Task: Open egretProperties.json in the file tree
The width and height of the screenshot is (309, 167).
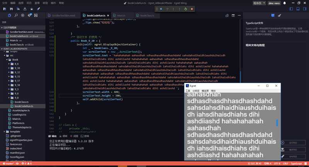Action: (x=21, y=140)
